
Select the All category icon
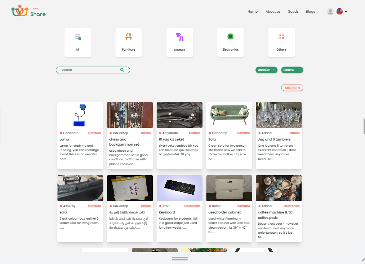(77, 37)
